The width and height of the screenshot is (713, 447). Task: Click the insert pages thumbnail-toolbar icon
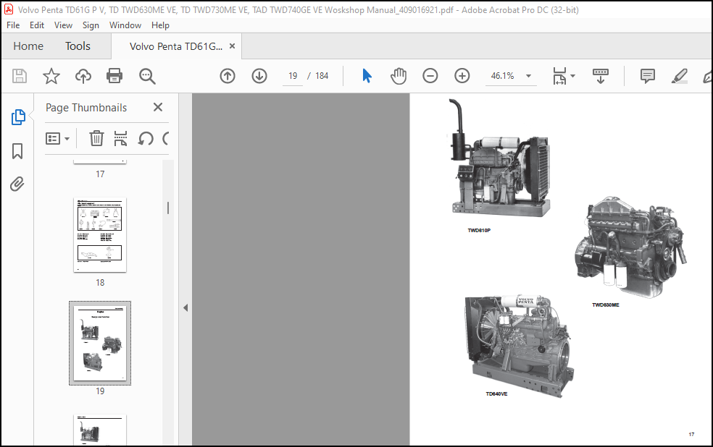click(120, 138)
